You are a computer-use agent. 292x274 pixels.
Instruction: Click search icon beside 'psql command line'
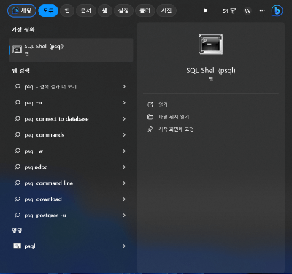pyautogui.click(x=17, y=183)
